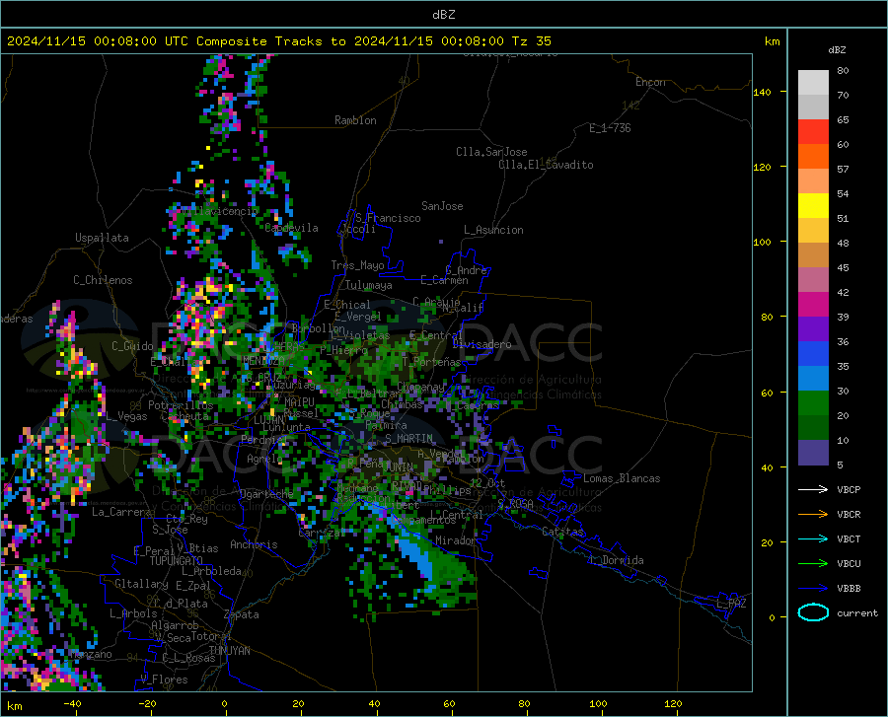Click the 0 km label on bottom axis
The image size is (888, 717).
point(225,704)
